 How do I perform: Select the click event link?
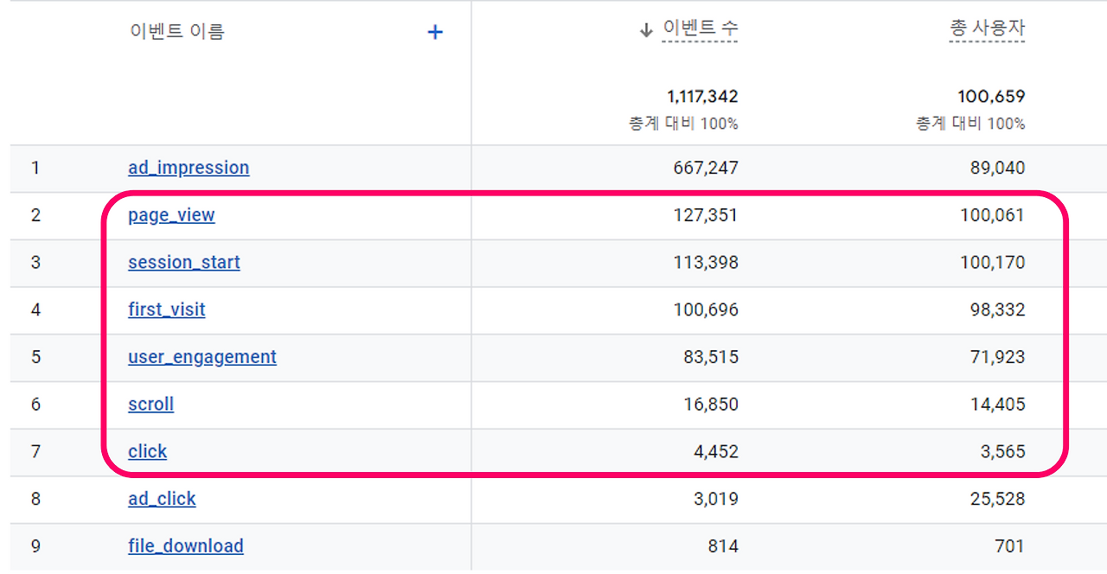[x=147, y=451]
